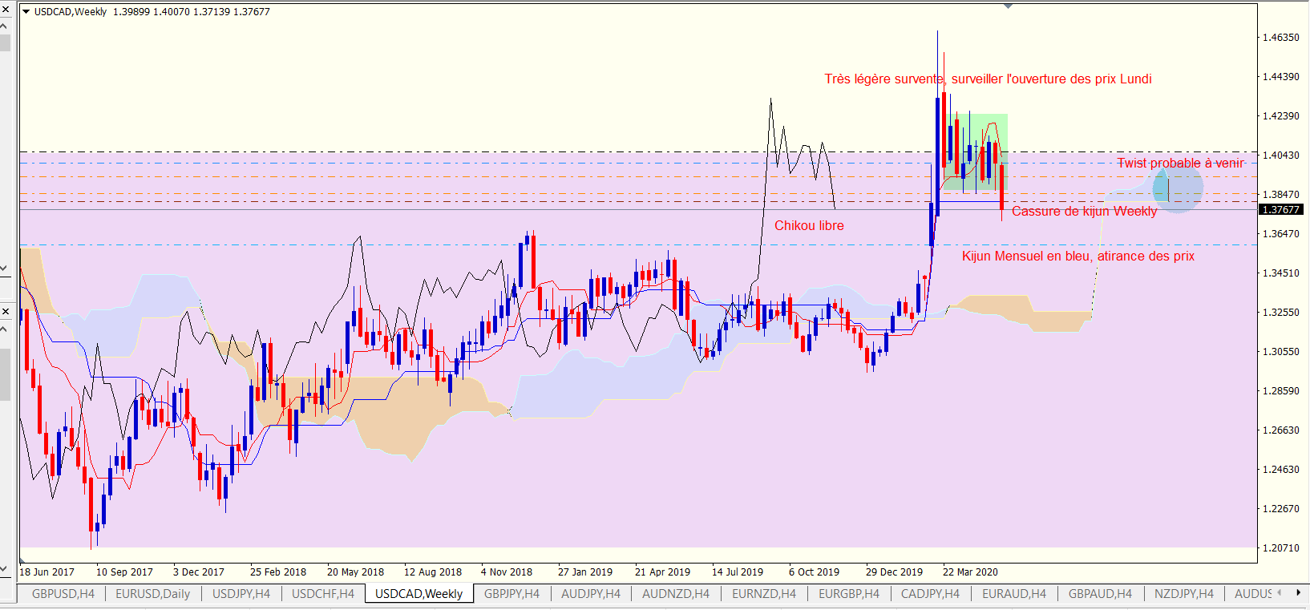Click the chart shift triangle marker at top
Viewport: 1310px width, 610px height.
1008,6
